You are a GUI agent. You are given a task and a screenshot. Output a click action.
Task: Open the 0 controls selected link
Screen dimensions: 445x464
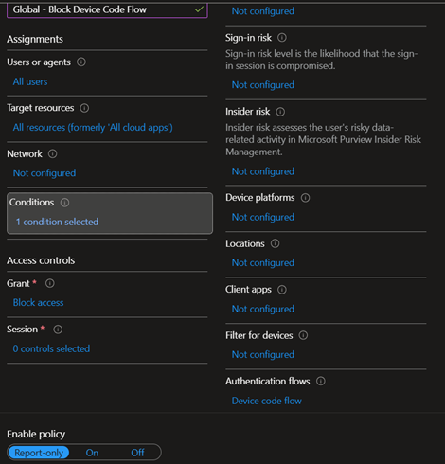coord(51,348)
